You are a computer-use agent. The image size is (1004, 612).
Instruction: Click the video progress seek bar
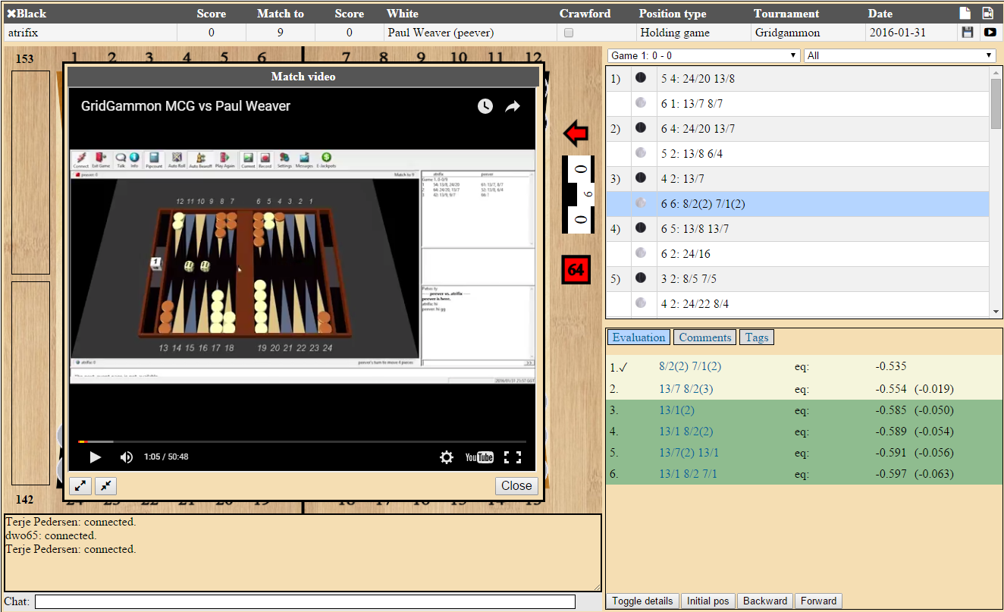(303, 441)
